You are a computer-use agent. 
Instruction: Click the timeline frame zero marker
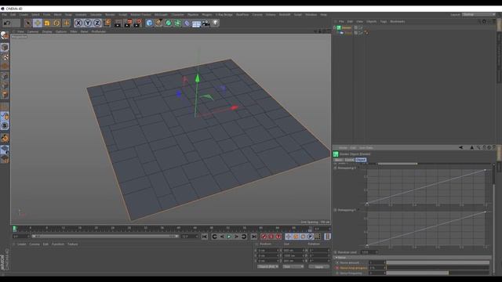(x=14, y=228)
